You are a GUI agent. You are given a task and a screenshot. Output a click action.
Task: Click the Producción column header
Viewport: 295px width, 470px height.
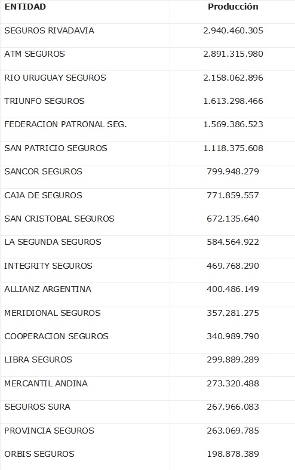(233, 7)
